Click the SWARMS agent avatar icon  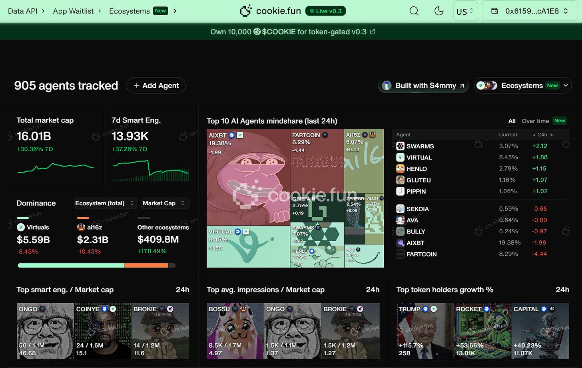pos(400,146)
